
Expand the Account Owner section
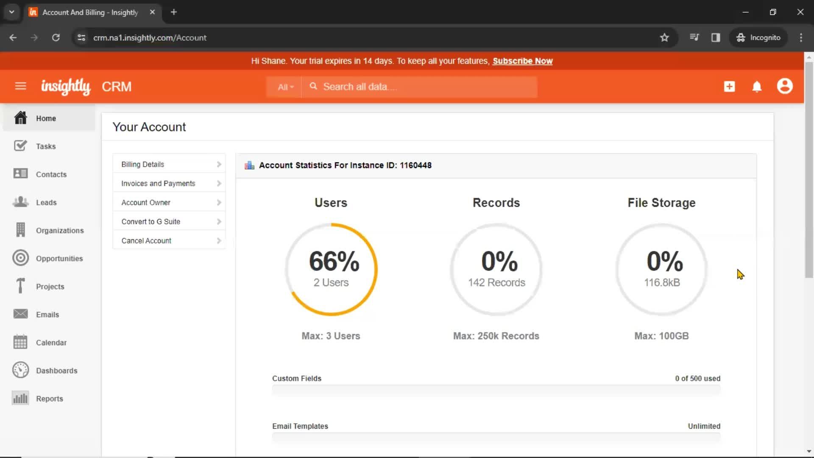pyautogui.click(x=170, y=202)
